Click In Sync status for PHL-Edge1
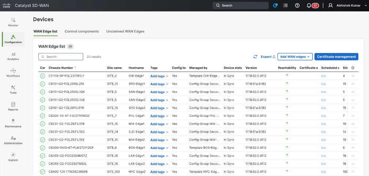Viewport: 369px width, 176px height. (229, 116)
